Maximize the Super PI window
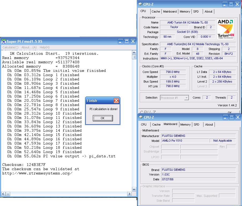The height and width of the screenshot is (206, 242). point(127,41)
